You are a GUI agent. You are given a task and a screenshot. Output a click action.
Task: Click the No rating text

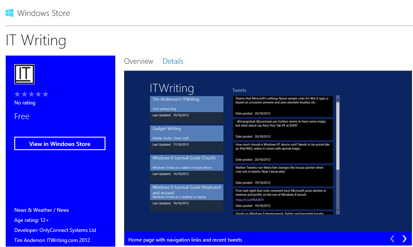(x=25, y=103)
